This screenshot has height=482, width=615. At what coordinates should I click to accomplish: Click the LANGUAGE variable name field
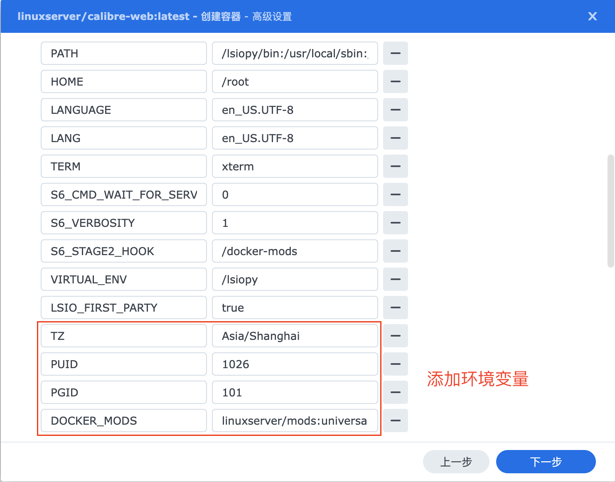click(124, 110)
